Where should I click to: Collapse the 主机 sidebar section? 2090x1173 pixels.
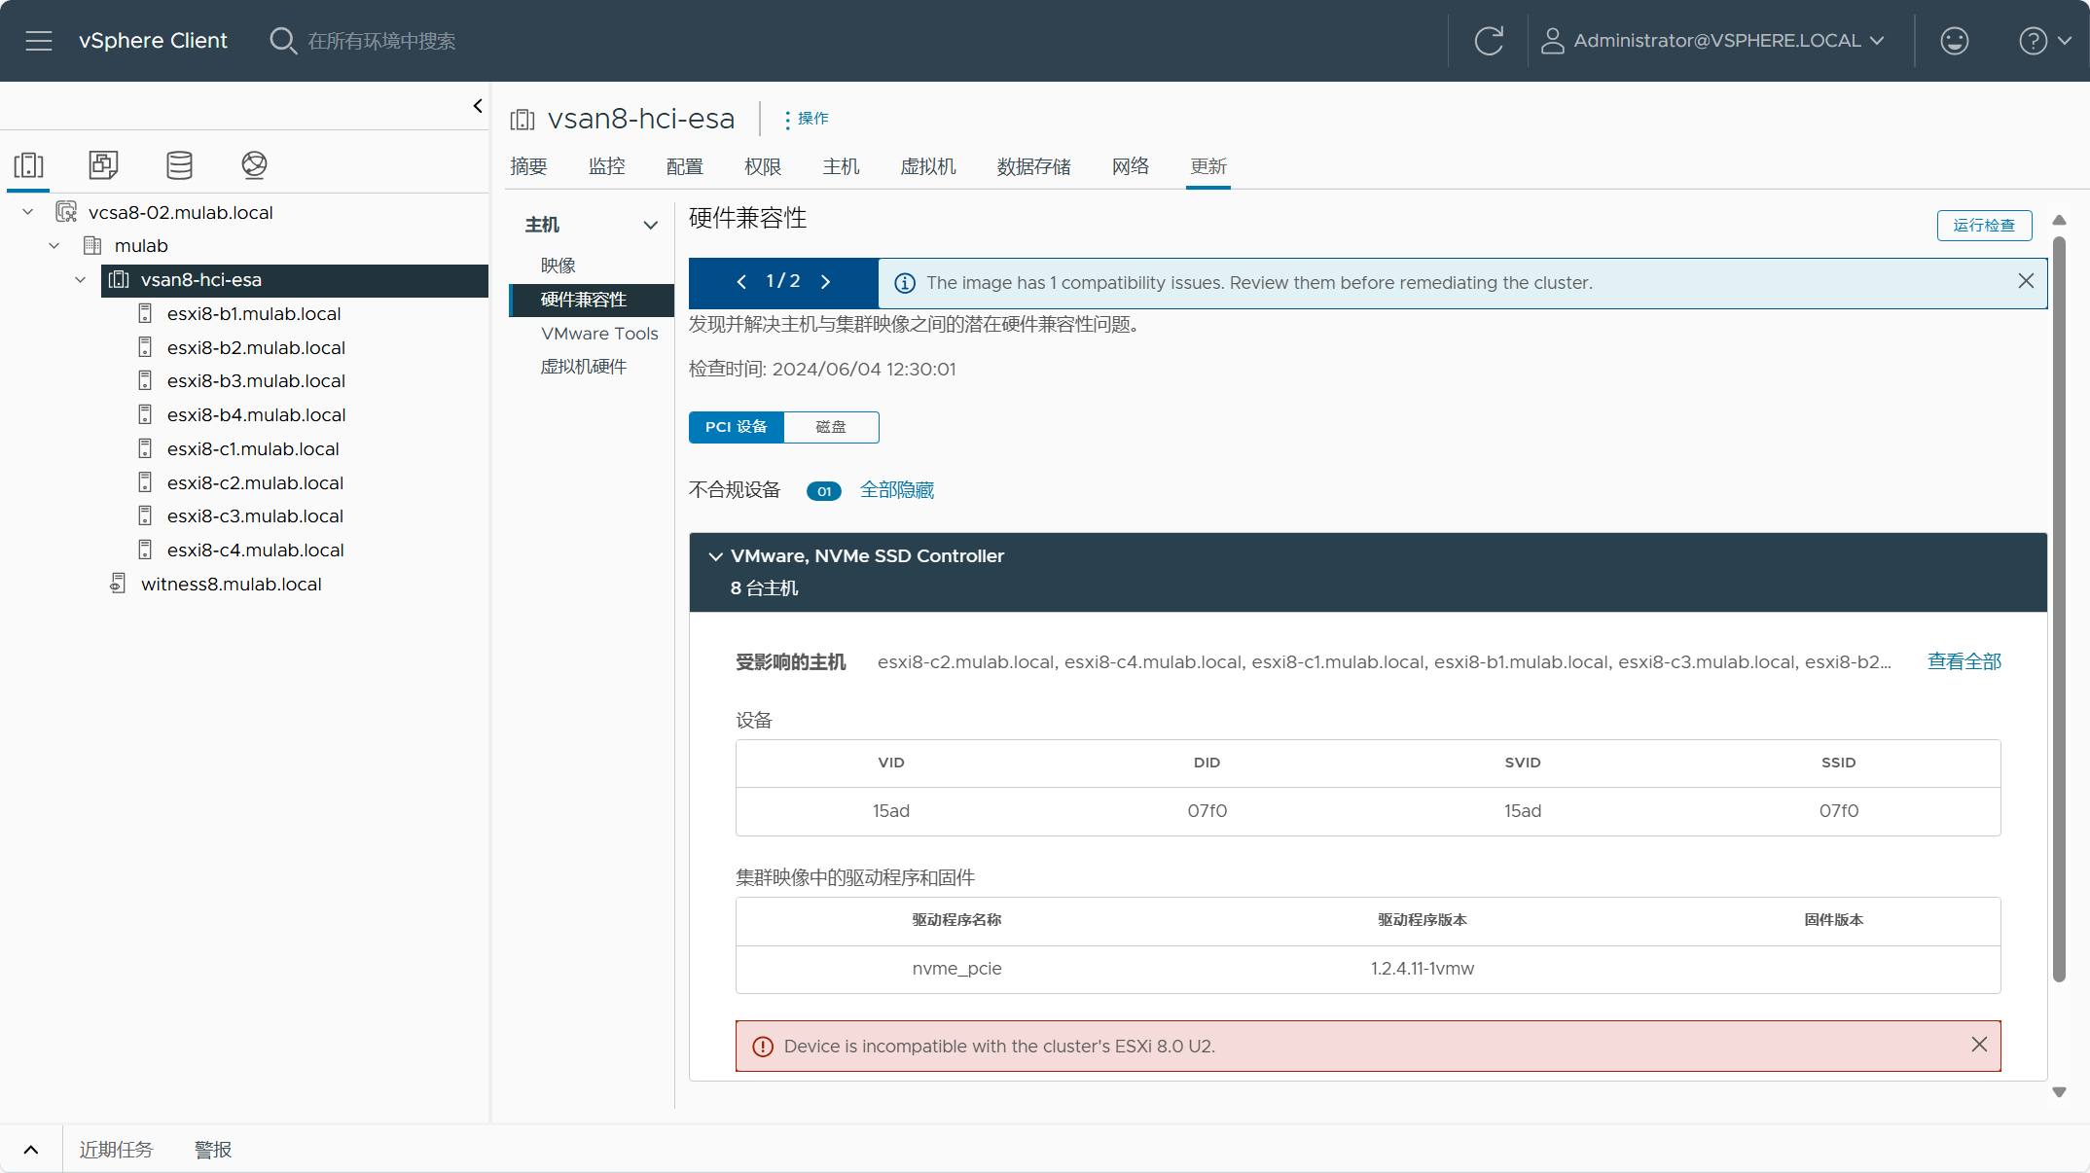pos(651,225)
